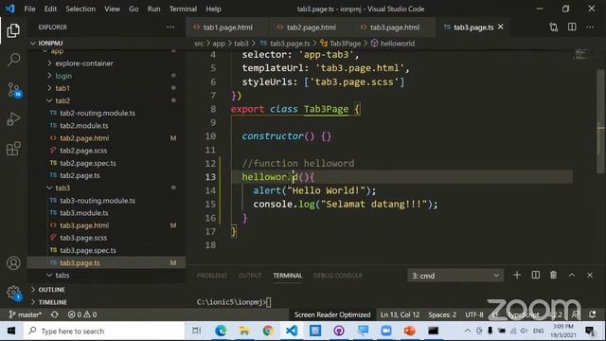Open File Explorer from taskbar
The width and height of the screenshot is (606, 341).
click(244, 331)
